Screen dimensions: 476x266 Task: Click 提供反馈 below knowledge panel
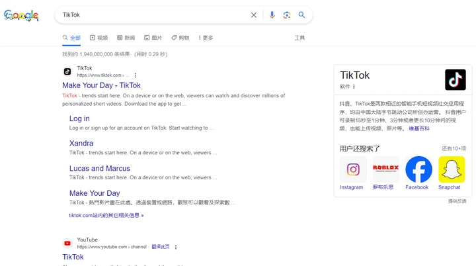457,201
